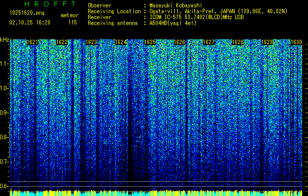Click the 1623 time marker
308x196 pixels.
click(x=91, y=42)
